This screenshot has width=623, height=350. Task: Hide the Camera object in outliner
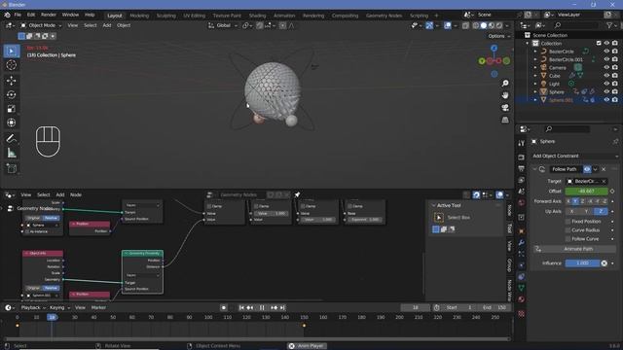click(606, 67)
